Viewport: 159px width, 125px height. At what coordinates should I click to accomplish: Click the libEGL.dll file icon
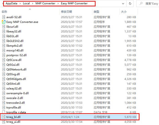tap(4, 36)
